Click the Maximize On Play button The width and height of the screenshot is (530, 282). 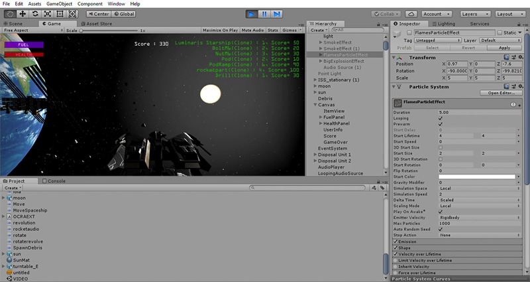220,30
